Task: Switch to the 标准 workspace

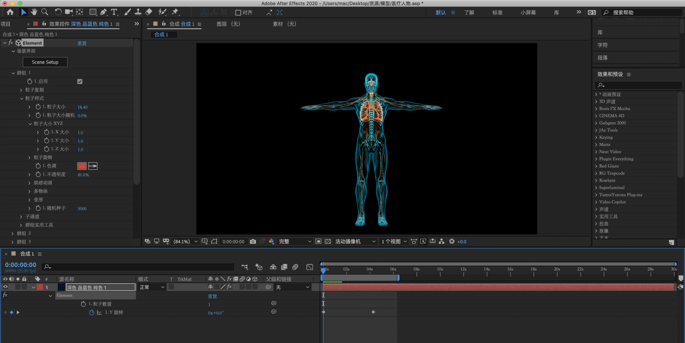Action: pyautogui.click(x=497, y=12)
